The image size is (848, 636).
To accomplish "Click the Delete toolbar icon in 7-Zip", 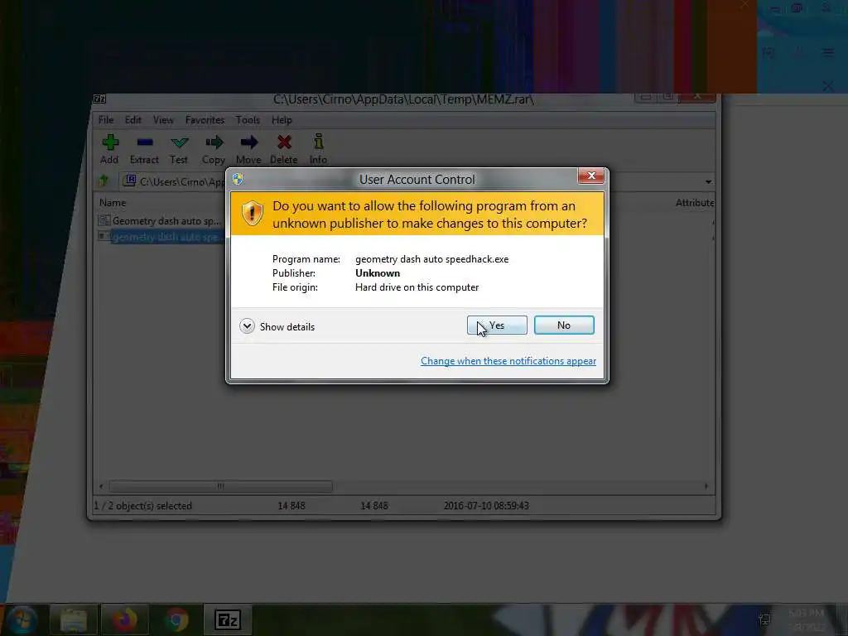I will [x=284, y=142].
